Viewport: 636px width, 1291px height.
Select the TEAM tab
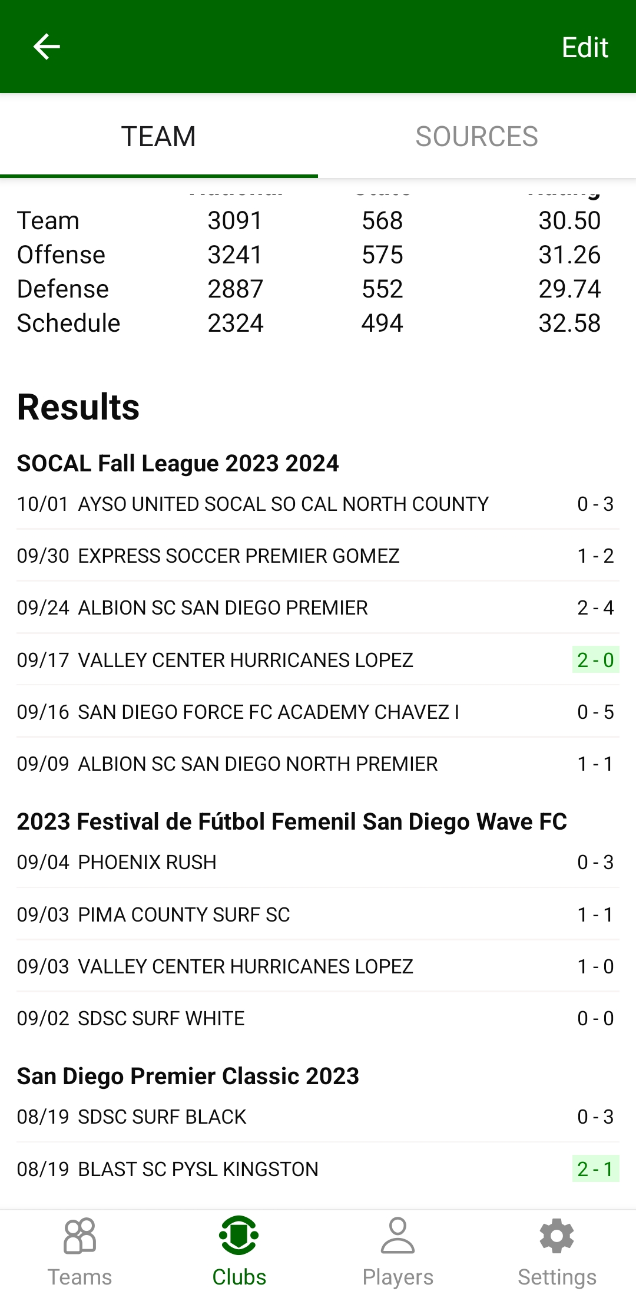pos(158,137)
